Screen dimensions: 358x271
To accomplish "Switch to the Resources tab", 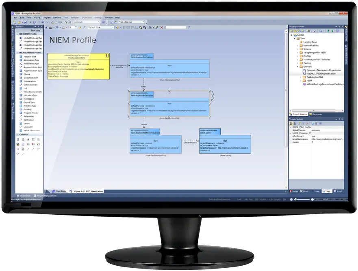I will tap(315, 114).
